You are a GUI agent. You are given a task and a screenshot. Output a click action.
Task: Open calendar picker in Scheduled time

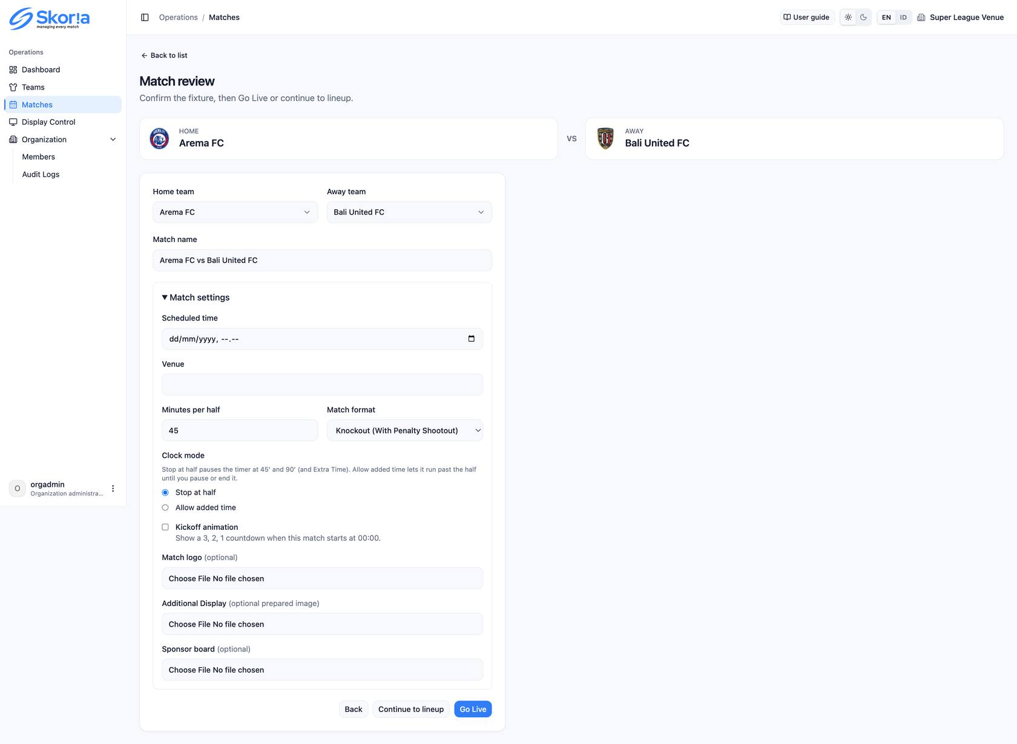click(471, 339)
